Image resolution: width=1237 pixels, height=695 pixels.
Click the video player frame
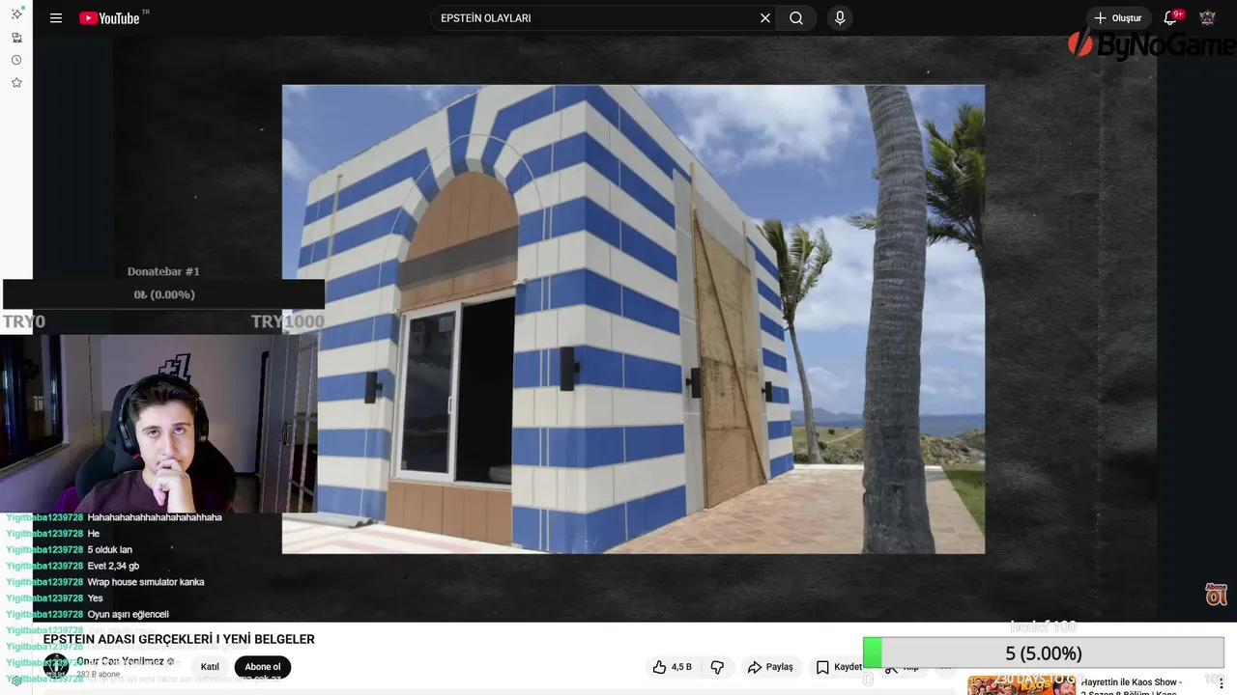(633, 319)
